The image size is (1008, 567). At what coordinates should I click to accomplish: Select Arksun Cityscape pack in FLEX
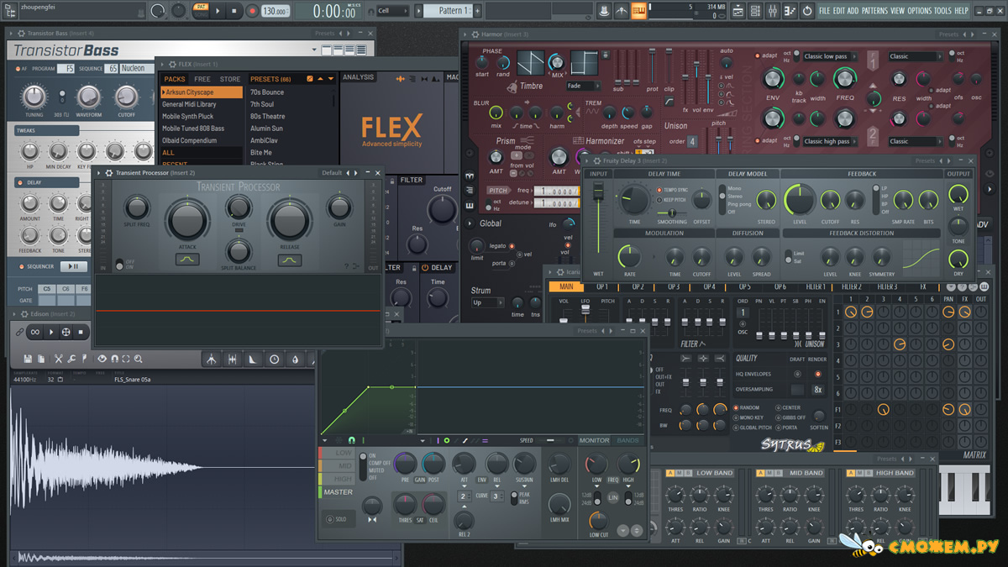(201, 92)
